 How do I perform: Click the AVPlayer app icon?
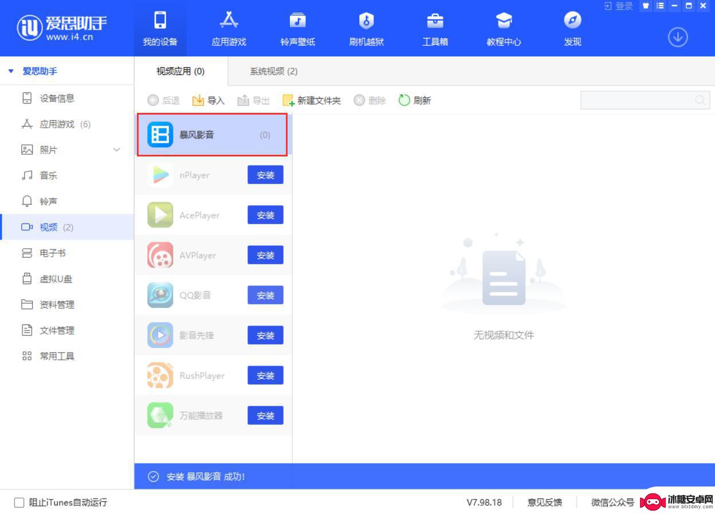[x=160, y=255]
